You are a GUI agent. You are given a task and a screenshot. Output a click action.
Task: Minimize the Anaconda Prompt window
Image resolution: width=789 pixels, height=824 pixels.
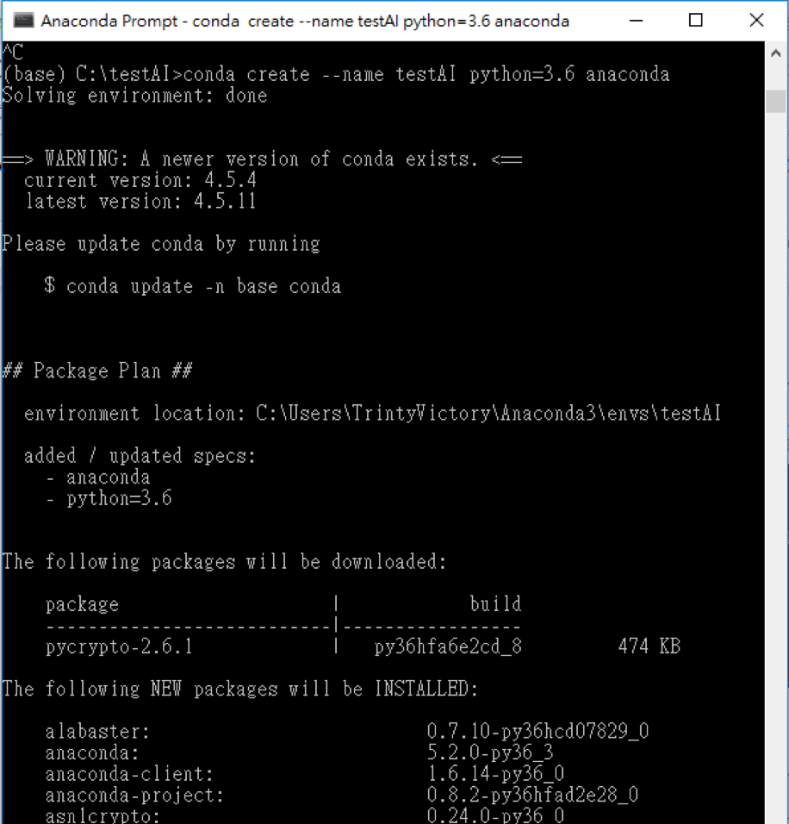[x=637, y=21]
